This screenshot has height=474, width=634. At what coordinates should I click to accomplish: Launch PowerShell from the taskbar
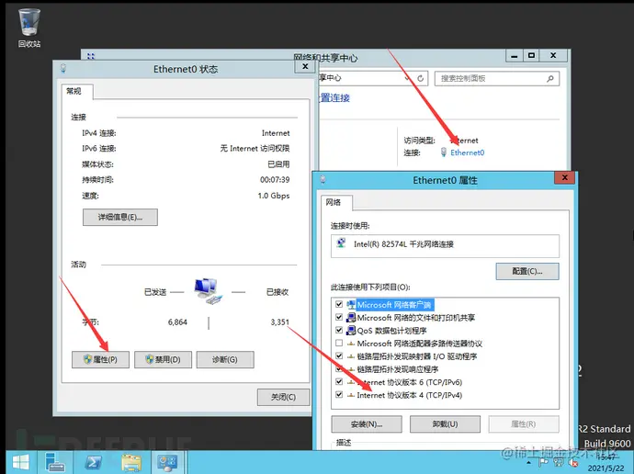(x=93, y=462)
